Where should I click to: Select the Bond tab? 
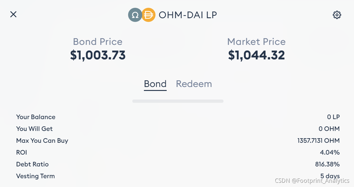155,84
